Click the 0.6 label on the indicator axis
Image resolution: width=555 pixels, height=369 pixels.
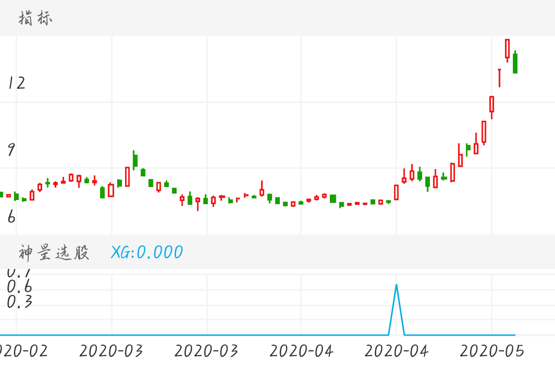click(x=19, y=287)
